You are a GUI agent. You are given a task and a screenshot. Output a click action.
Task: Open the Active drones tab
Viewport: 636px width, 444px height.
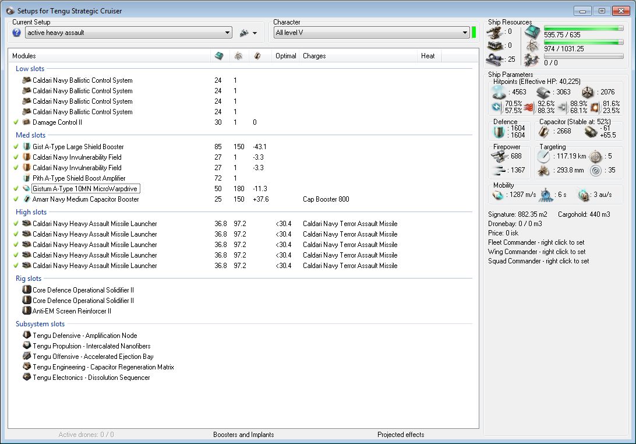(86, 435)
